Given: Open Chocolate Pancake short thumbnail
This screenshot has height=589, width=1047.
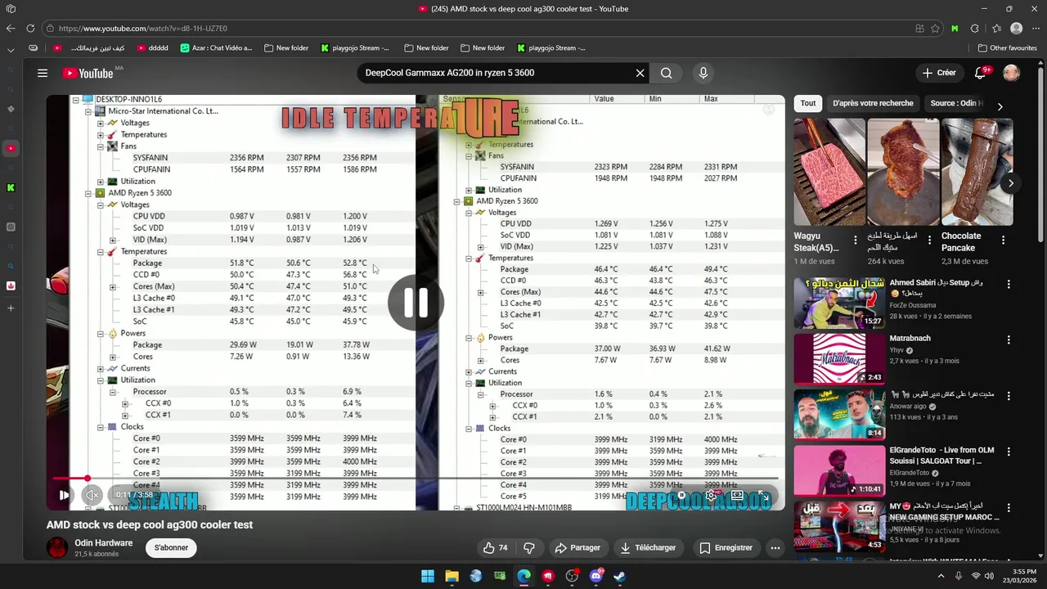Looking at the screenshot, I should coord(977,172).
